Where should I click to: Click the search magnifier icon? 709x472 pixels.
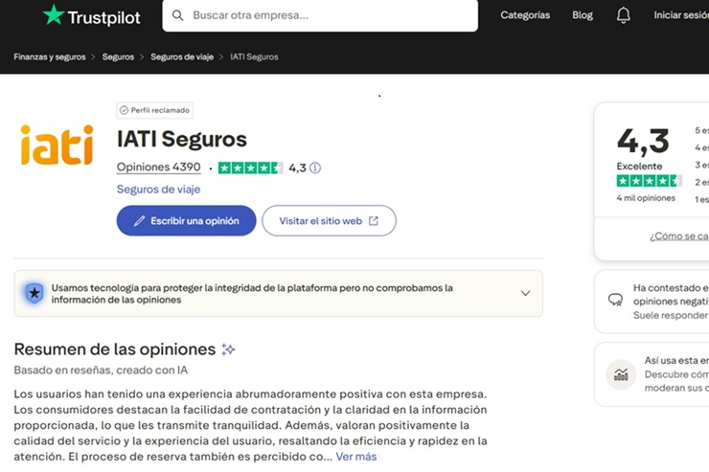[177, 15]
